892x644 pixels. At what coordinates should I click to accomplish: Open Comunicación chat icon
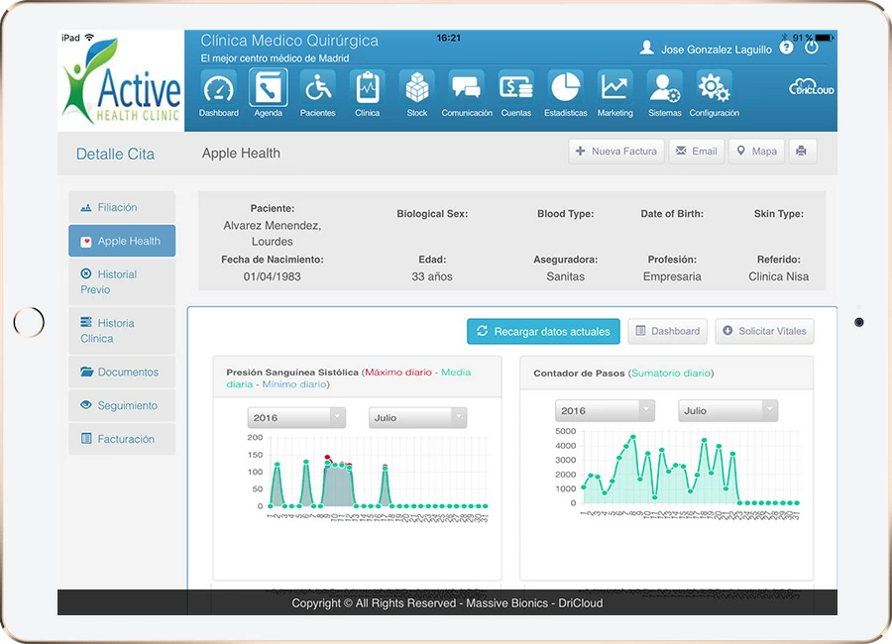pos(467,88)
